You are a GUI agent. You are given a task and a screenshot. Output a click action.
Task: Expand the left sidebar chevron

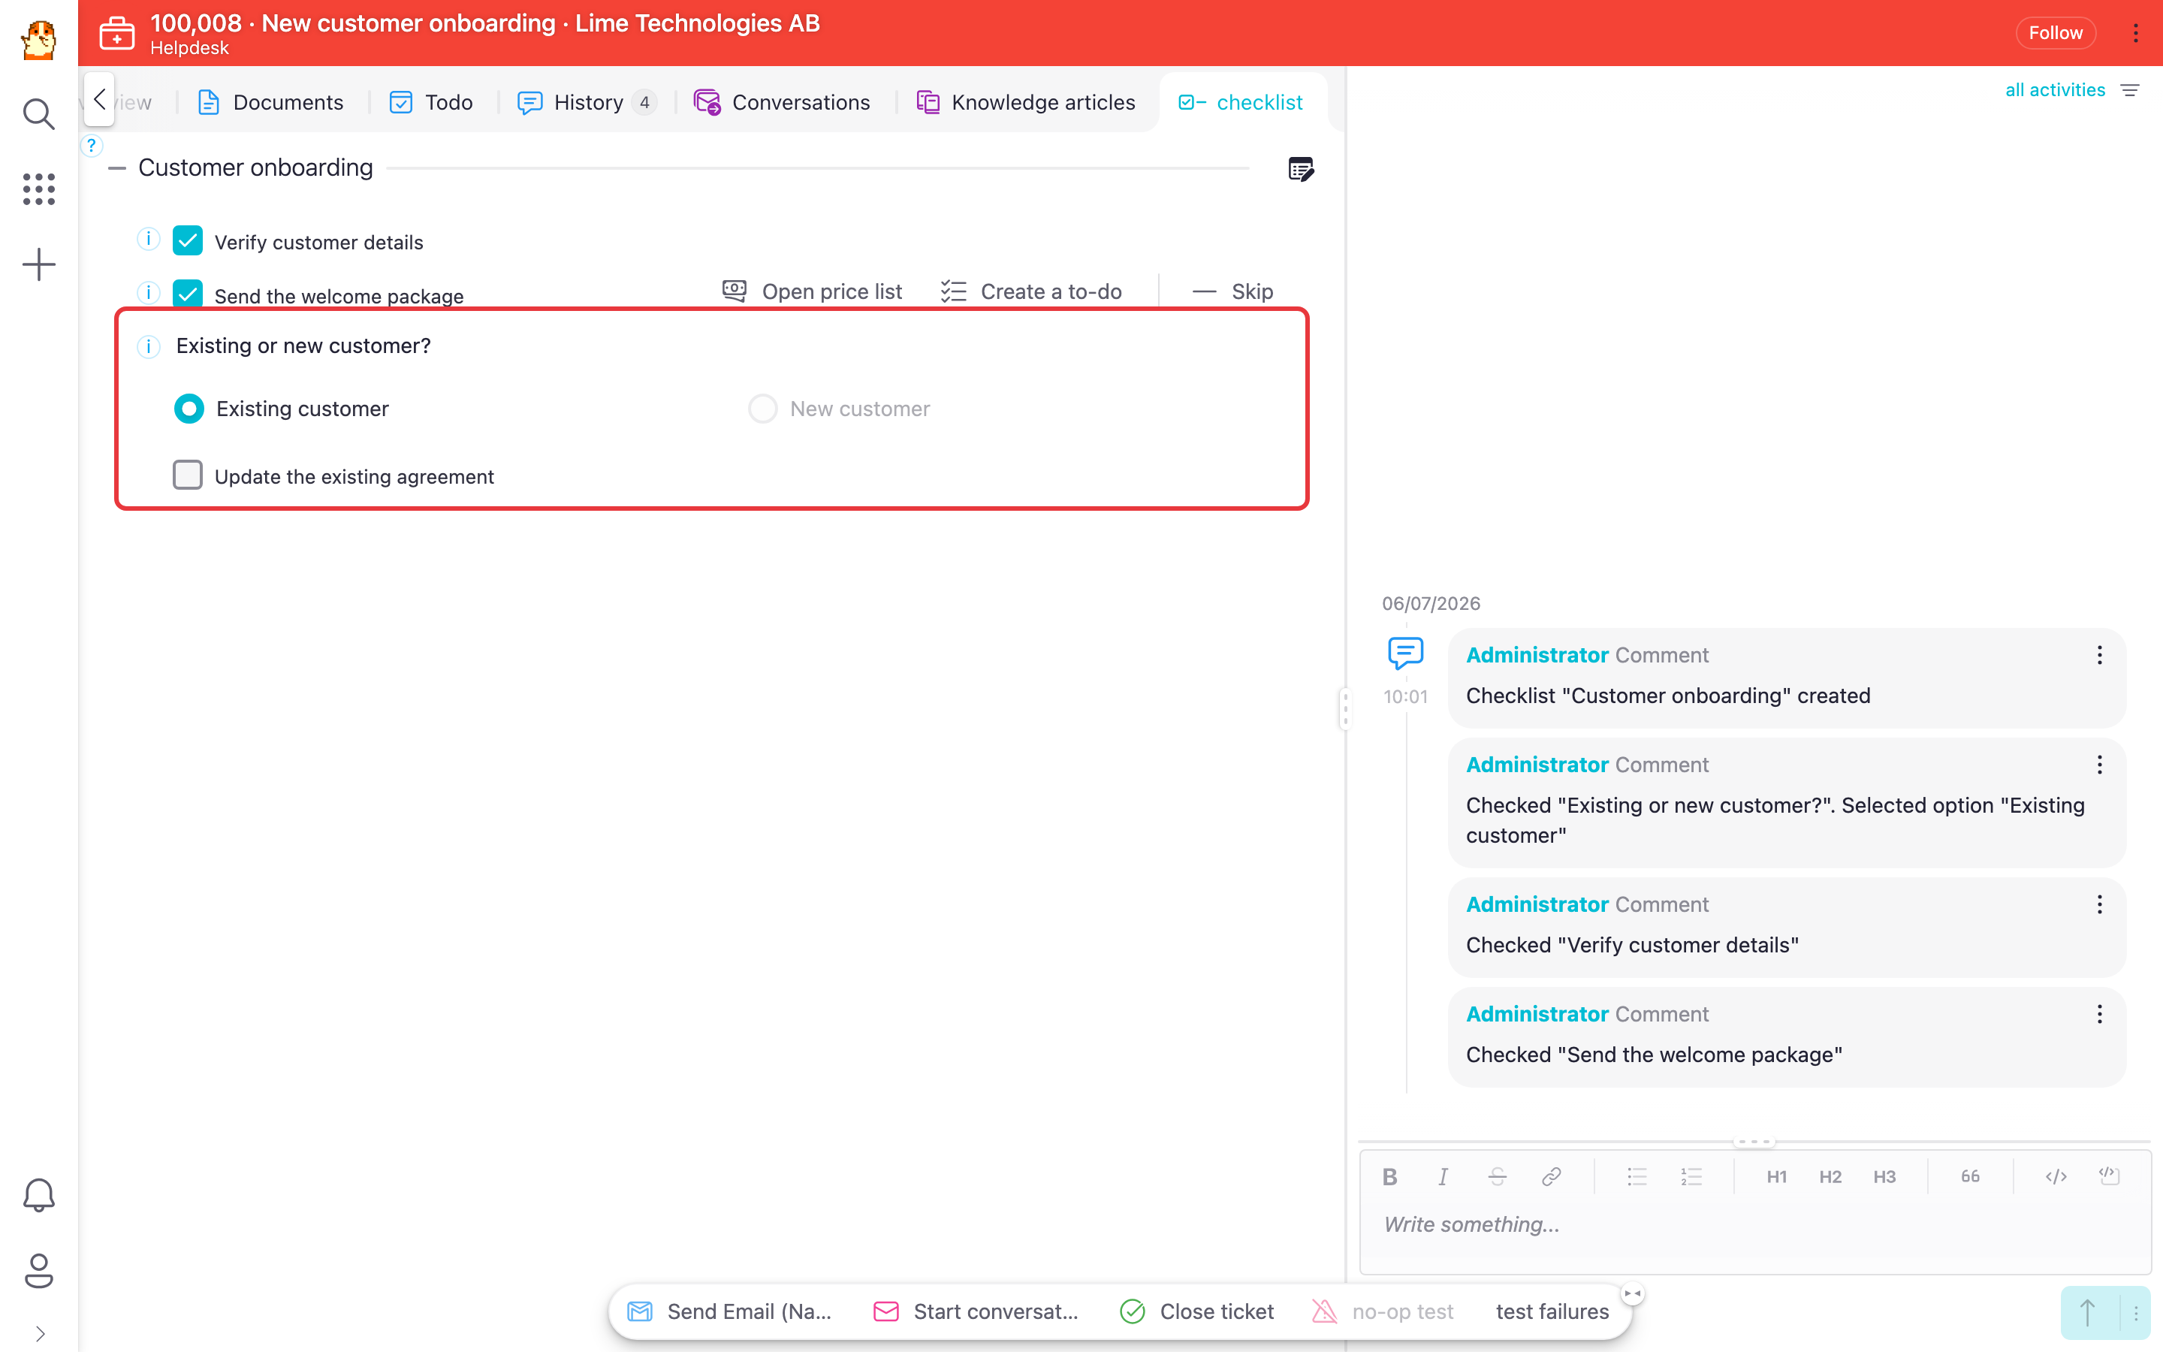39,1333
